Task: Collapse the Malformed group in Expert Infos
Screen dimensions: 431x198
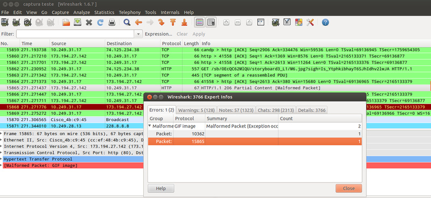Action: pyautogui.click(x=150, y=126)
